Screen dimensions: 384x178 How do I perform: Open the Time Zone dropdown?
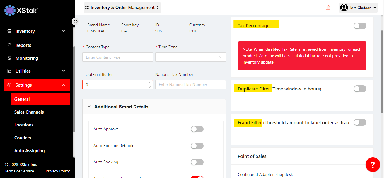click(190, 57)
